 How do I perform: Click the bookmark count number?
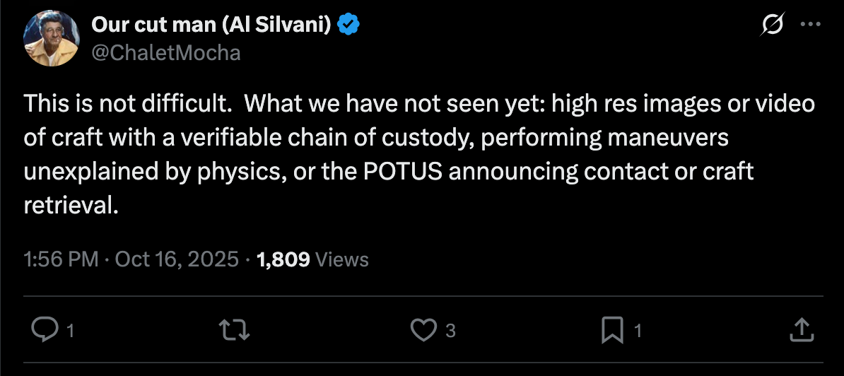(x=638, y=330)
